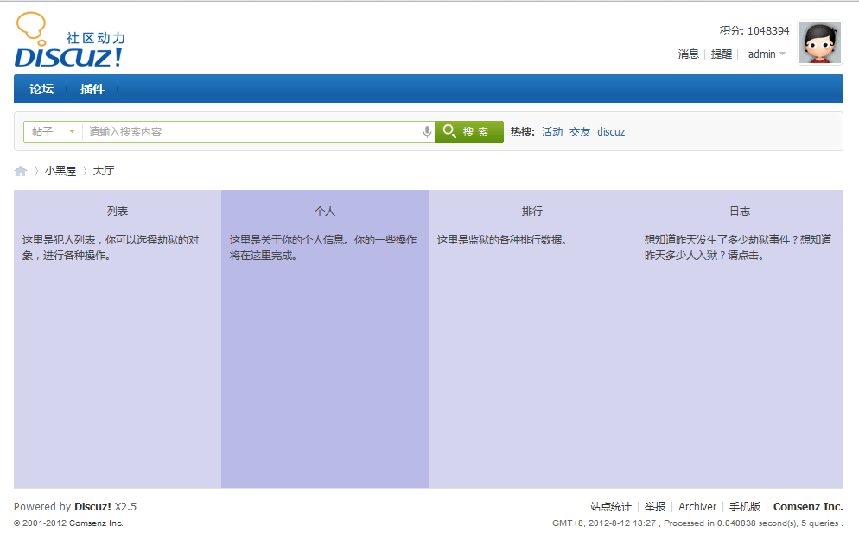Image resolution: width=859 pixels, height=539 pixels.
Task: Select hot search term discuz
Action: coord(611,132)
